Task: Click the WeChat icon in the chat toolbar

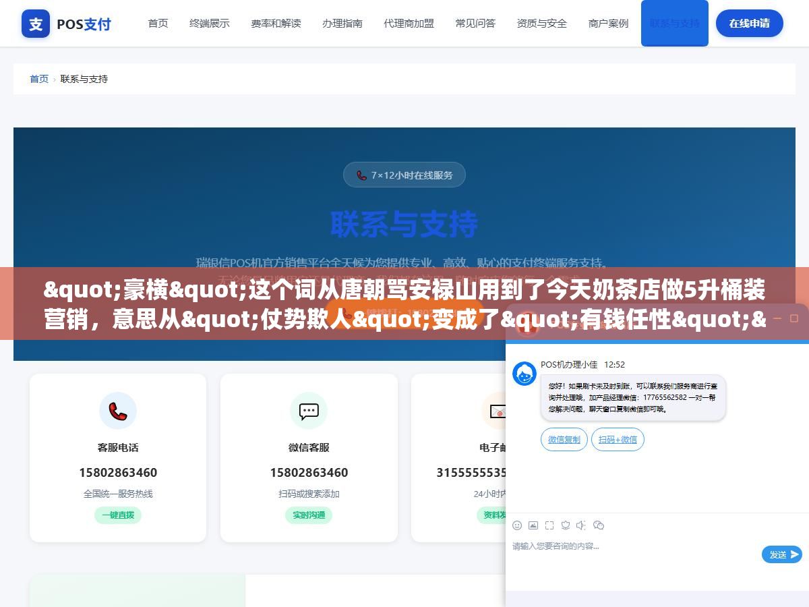Action: click(599, 525)
